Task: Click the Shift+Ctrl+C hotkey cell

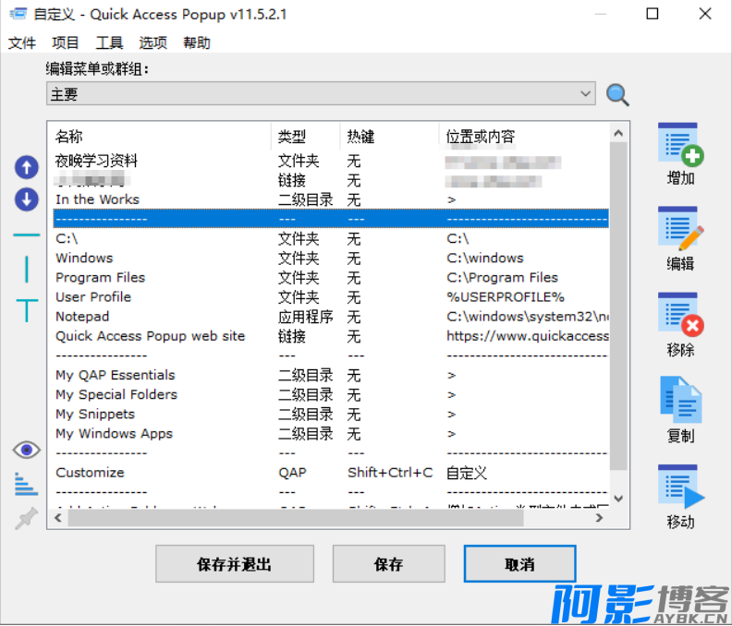Action: [390, 473]
